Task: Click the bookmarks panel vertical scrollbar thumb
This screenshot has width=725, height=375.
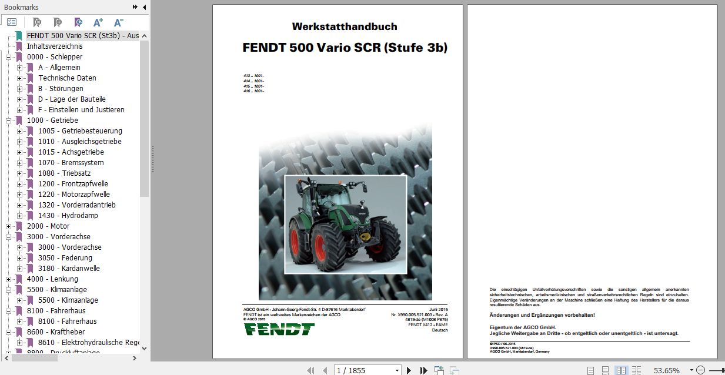Action: point(145,118)
